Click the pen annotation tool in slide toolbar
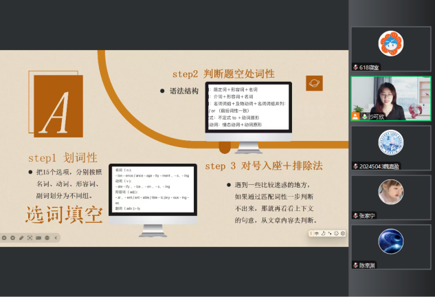 [21, 238]
